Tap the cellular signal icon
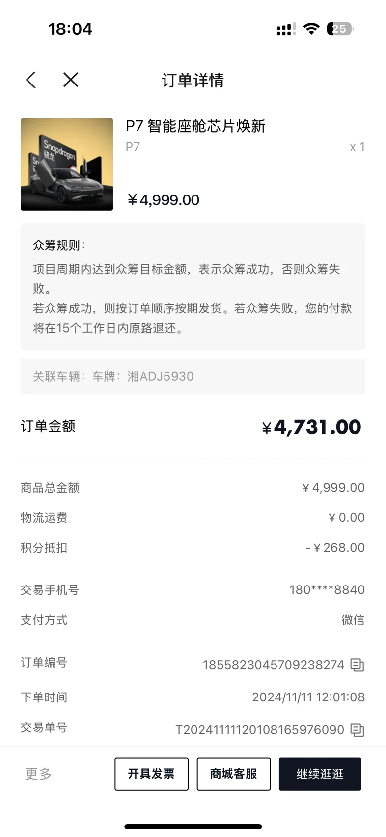The image size is (386, 837). [x=286, y=29]
